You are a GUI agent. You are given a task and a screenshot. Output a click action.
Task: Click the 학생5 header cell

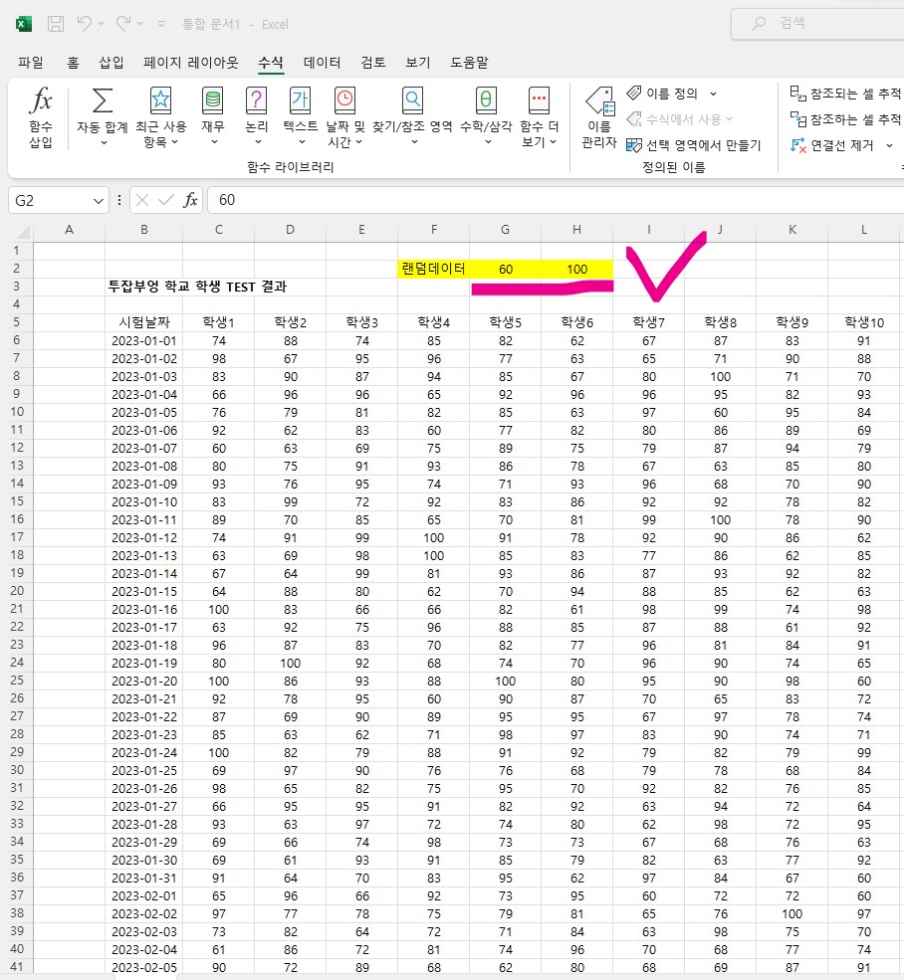point(505,322)
